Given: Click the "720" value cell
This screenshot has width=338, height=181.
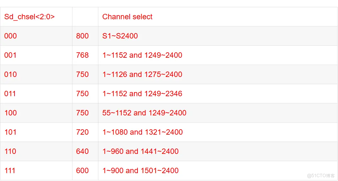Looking at the screenshot, I should [x=82, y=132].
